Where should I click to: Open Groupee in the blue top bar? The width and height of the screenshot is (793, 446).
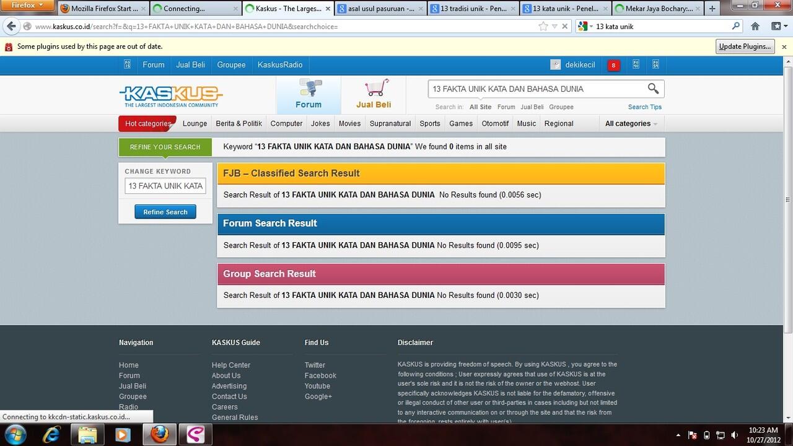click(231, 64)
